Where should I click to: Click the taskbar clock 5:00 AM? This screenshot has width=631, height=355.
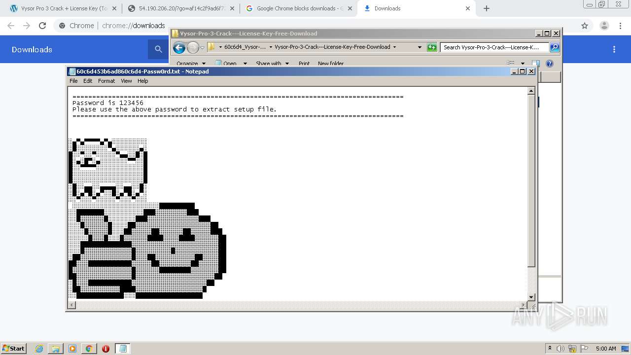tap(606, 349)
